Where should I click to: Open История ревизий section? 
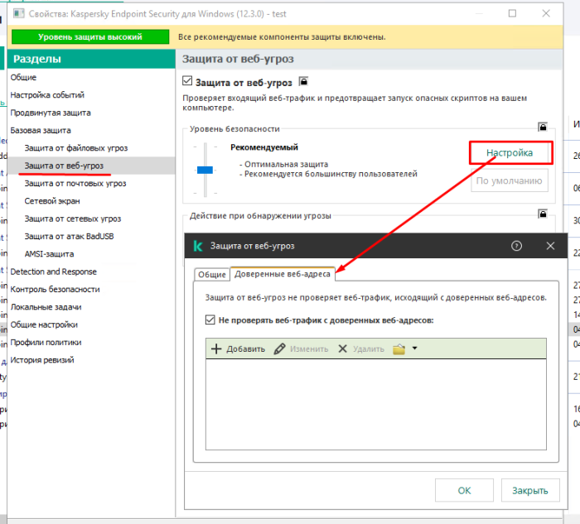click(42, 360)
